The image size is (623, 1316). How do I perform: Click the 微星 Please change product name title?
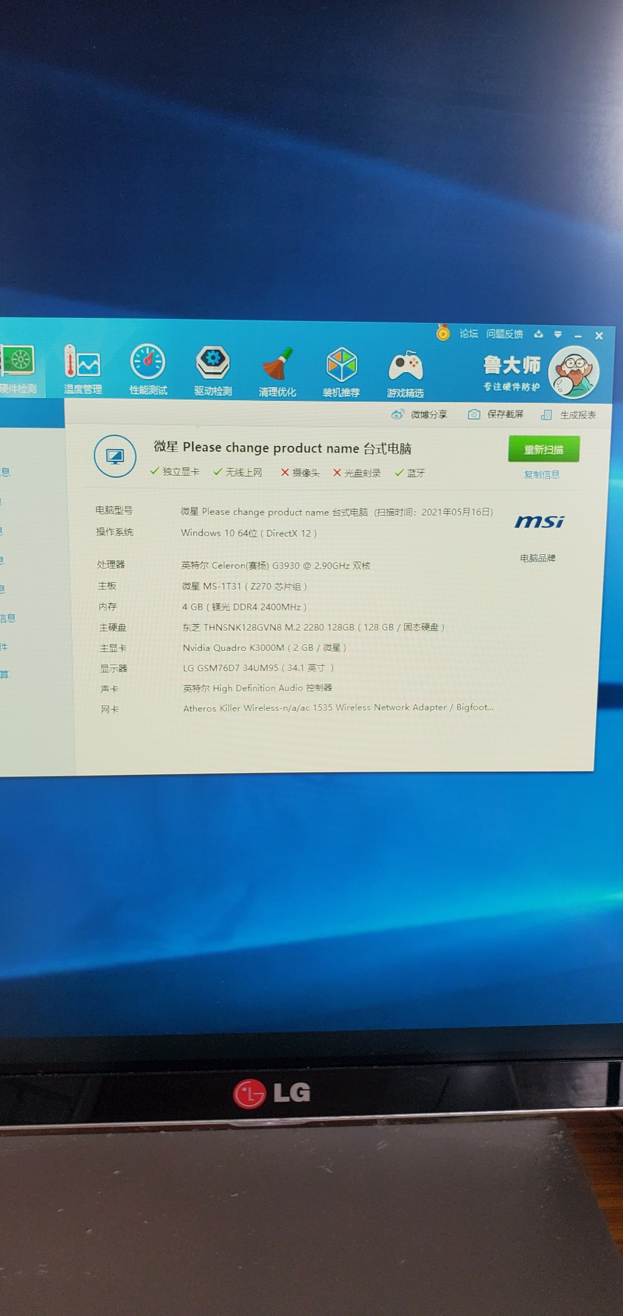point(283,448)
